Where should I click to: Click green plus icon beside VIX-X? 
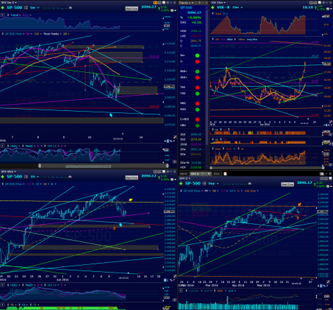(213, 8)
